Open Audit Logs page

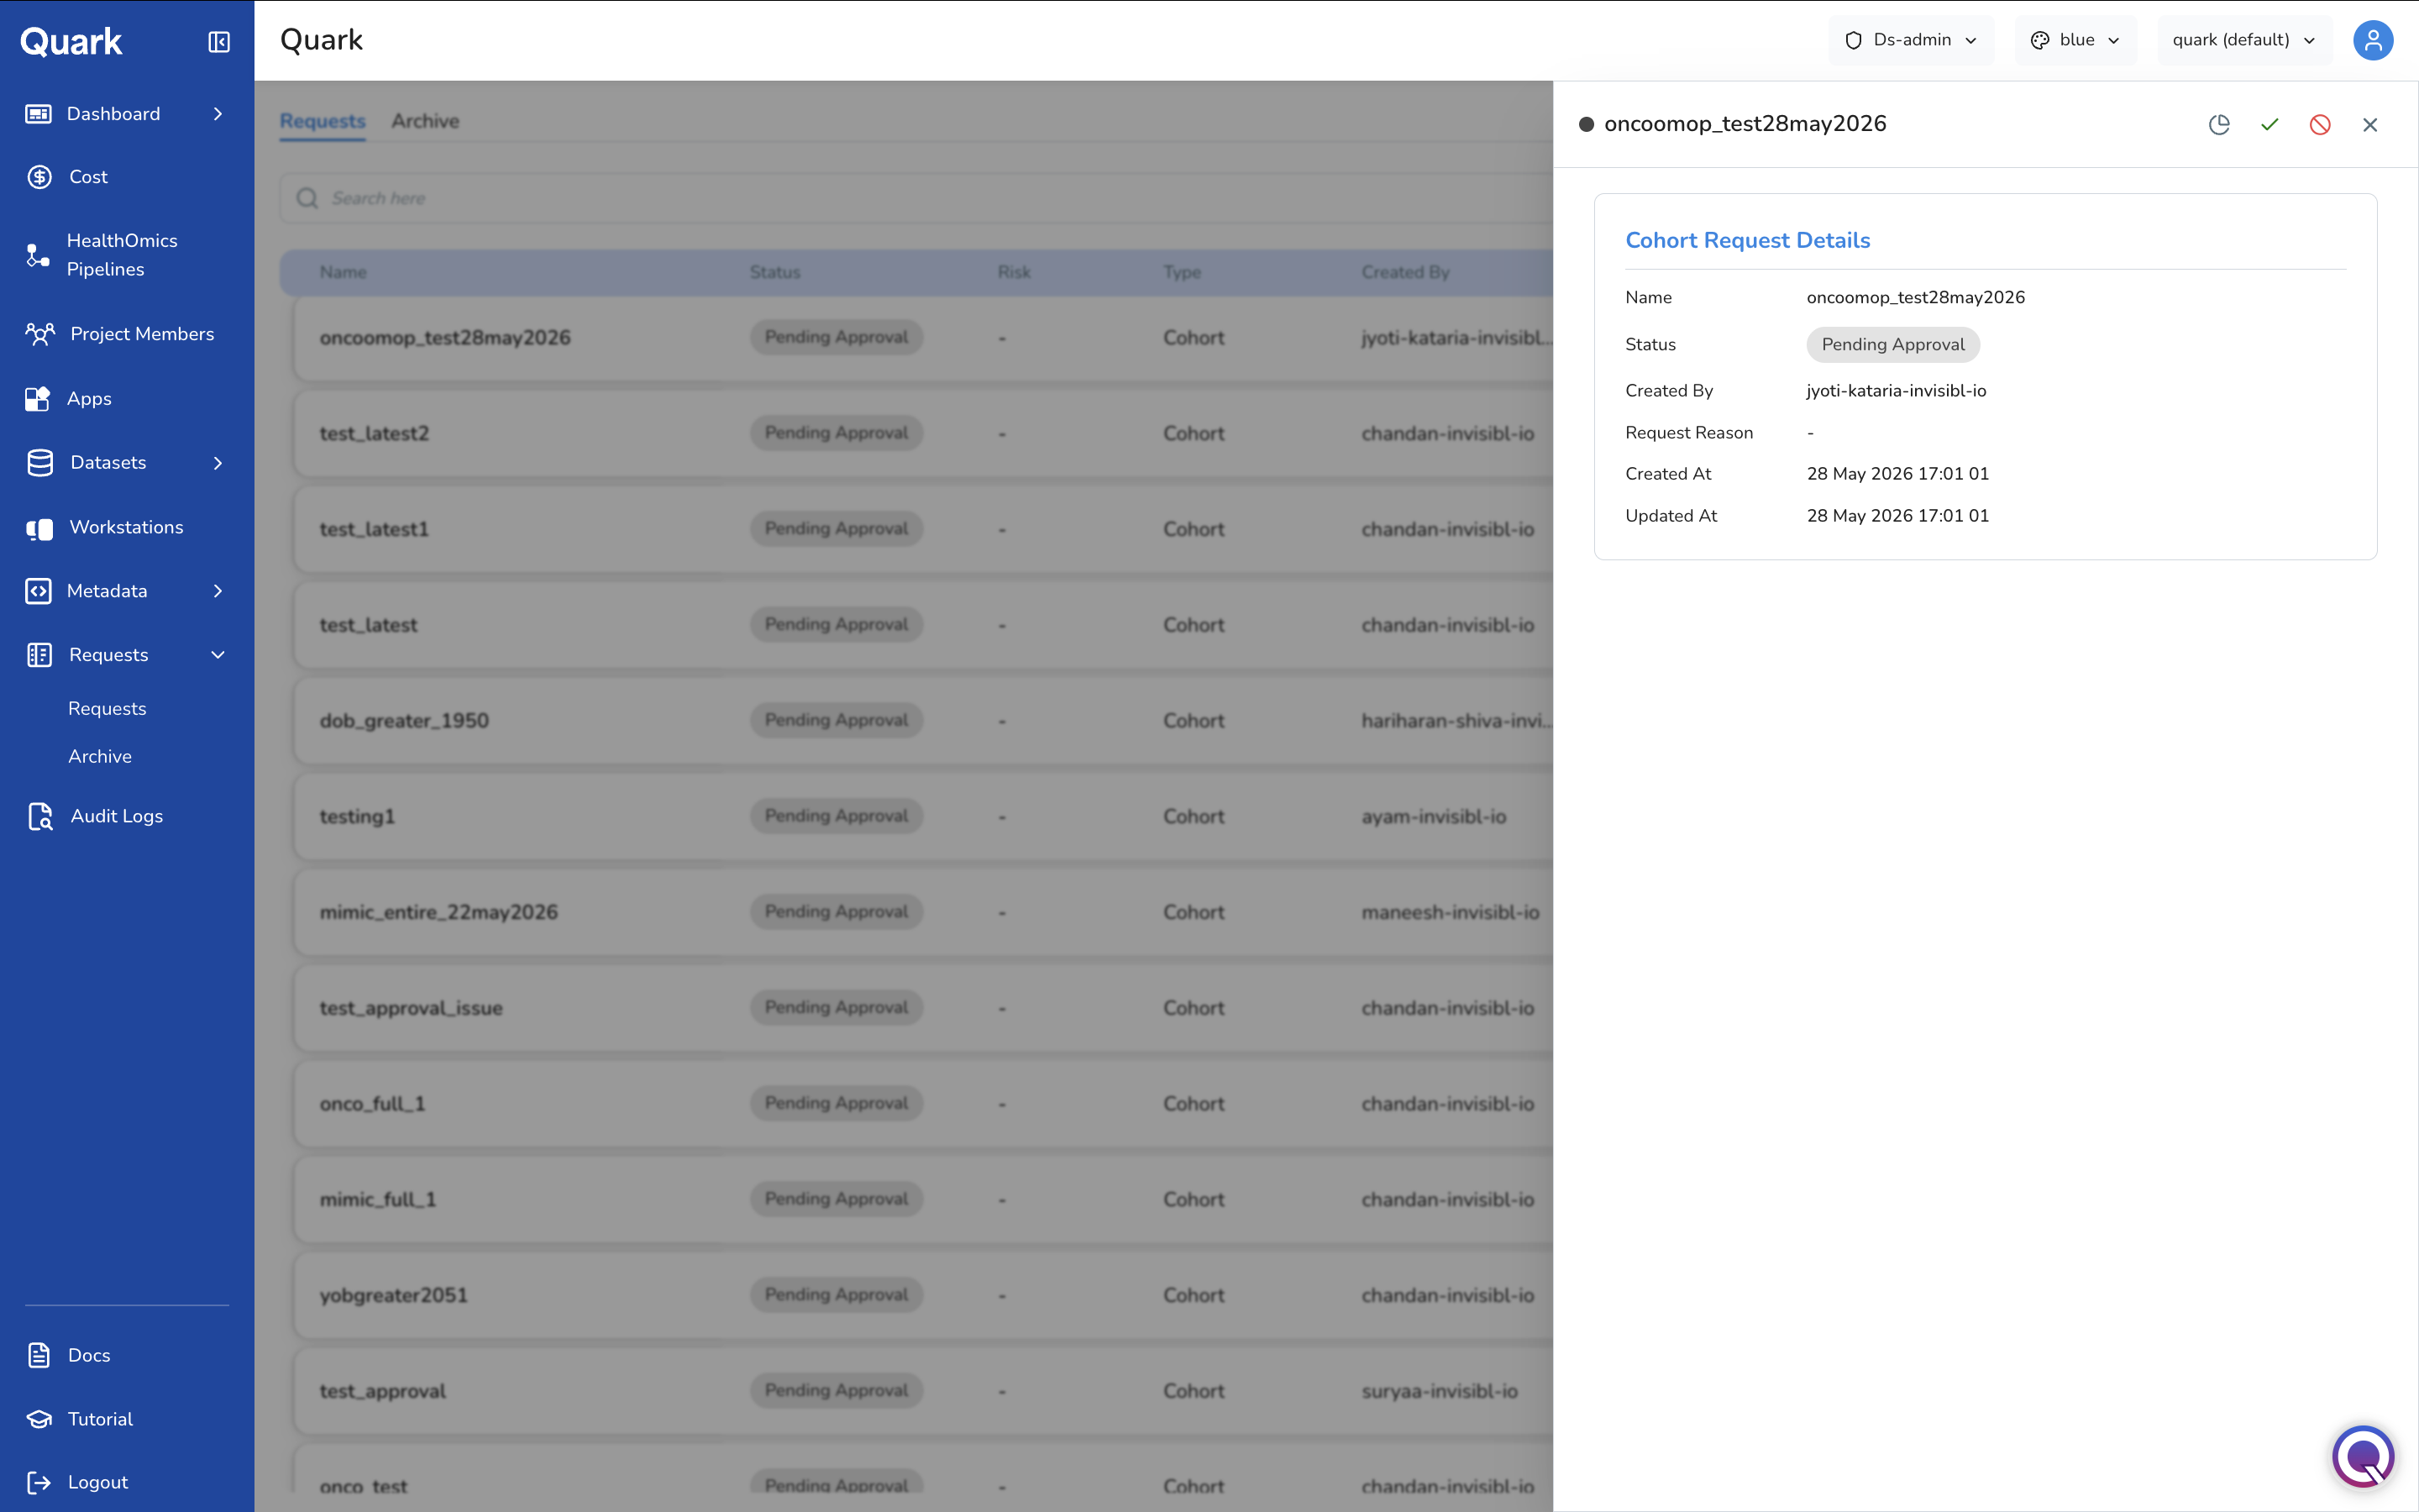click(x=116, y=816)
